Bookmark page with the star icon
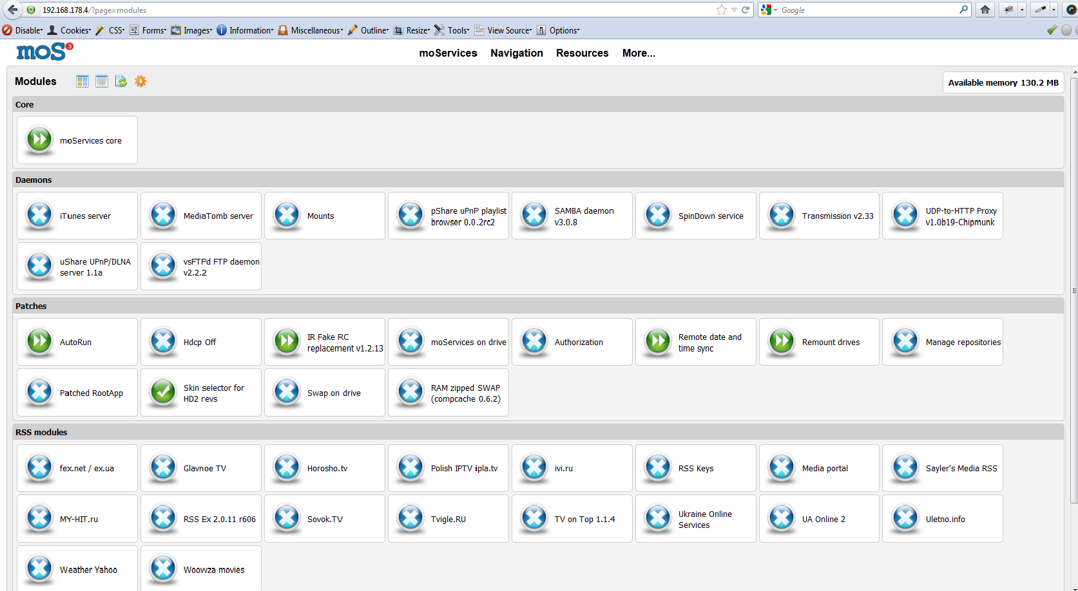Viewport: 1078px width, 591px height. click(722, 10)
